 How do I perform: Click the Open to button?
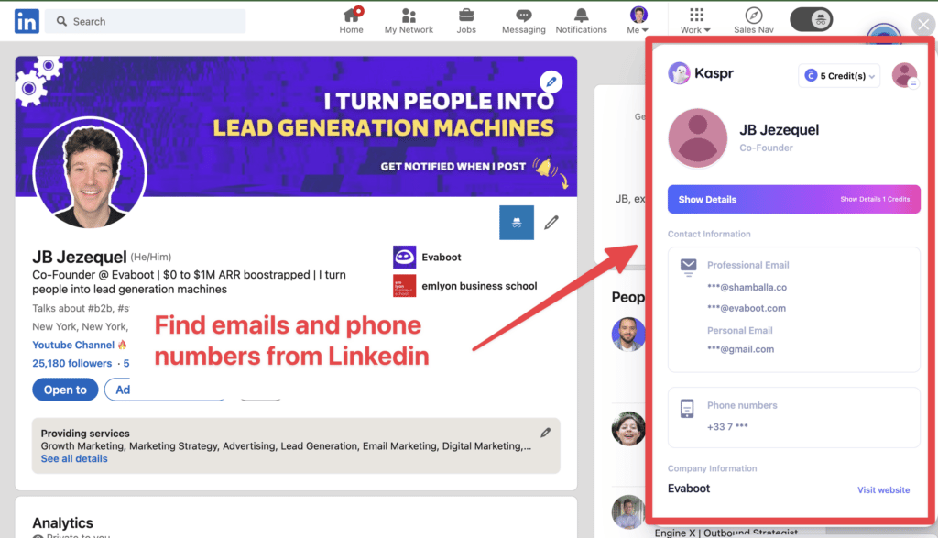point(65,390)
